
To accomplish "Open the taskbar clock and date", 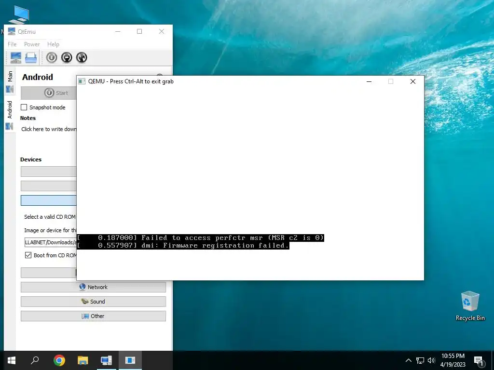I will (453, 360).
